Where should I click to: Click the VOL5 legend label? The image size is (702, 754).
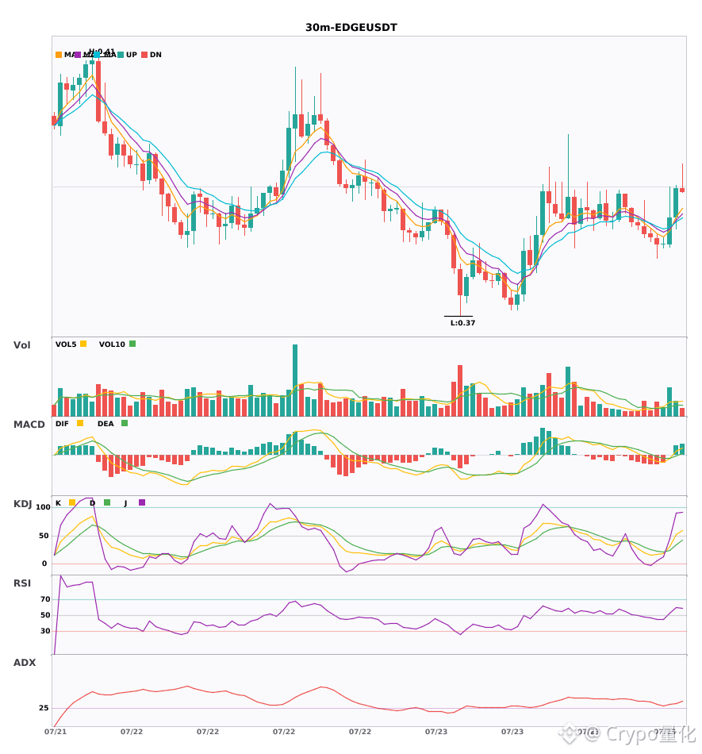(x=66, y=344)
